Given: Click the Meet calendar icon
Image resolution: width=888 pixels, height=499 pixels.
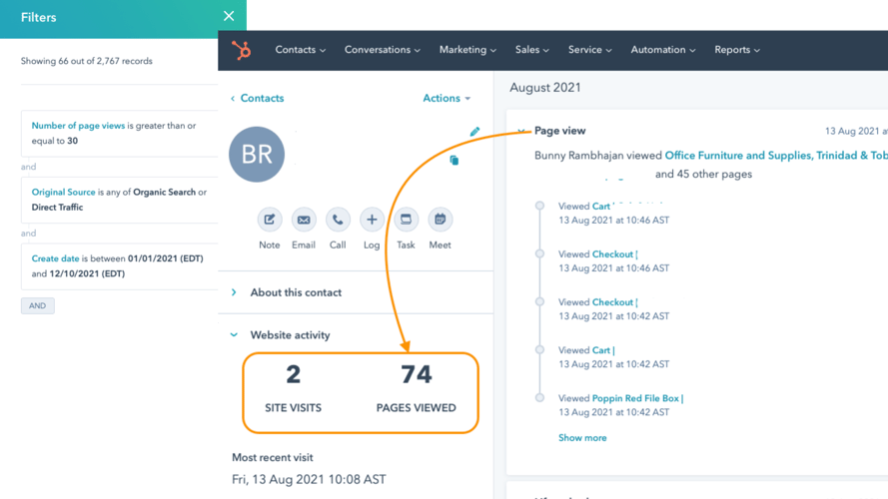Looking at the screenshot, I should point(440,220).
